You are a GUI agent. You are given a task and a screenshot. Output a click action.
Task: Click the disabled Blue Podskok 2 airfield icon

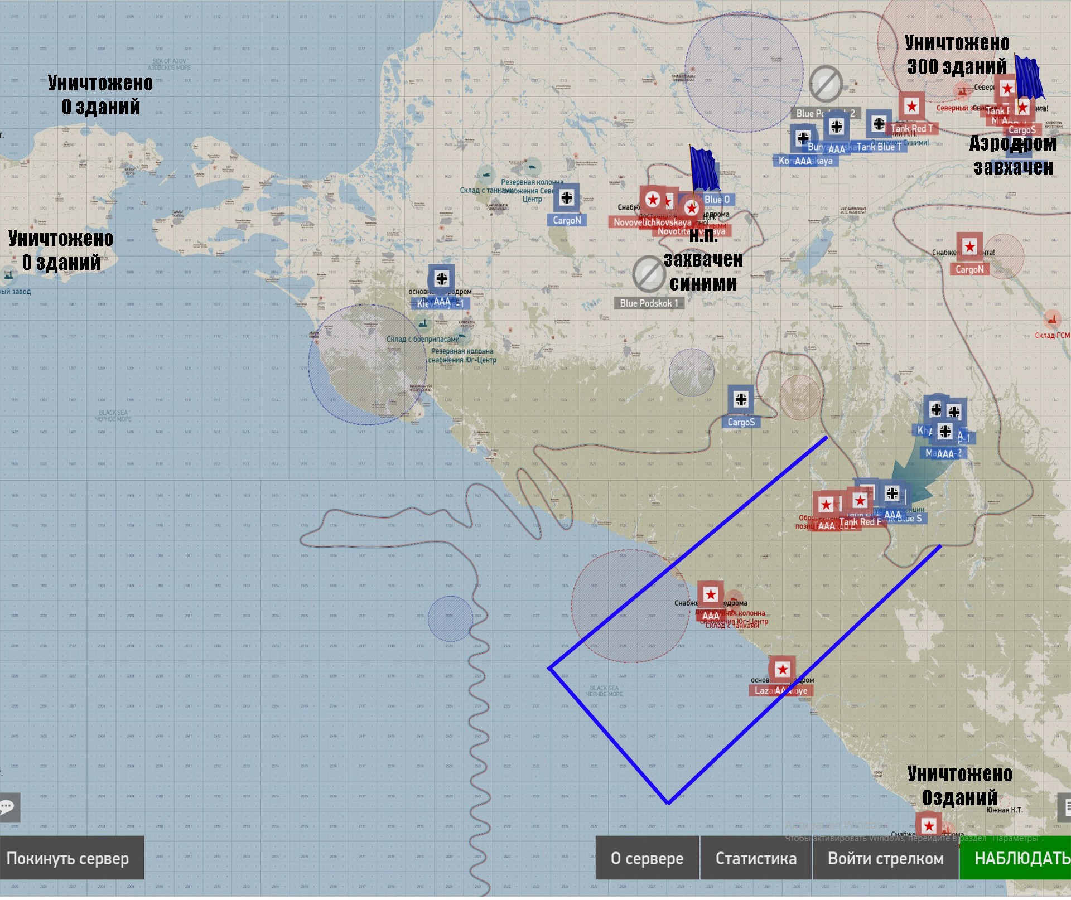(826, 84)
